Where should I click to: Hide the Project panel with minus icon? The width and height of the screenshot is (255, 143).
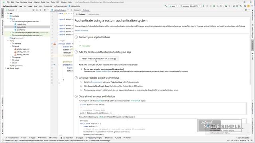(48, 10)
